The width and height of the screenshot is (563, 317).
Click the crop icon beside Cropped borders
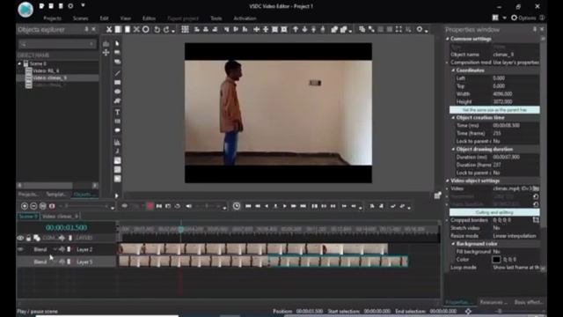tap(536, 220)
